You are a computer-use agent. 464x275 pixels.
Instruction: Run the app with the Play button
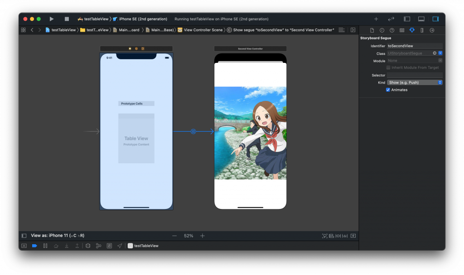pyautogui.click(x=52, y=19)
